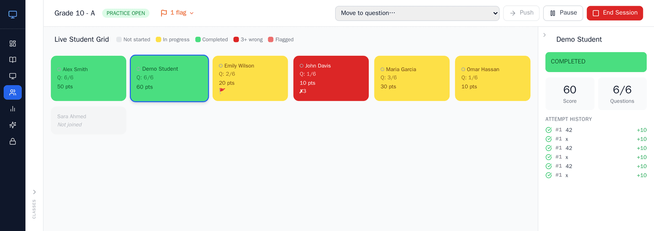Image resolution: width=654 pixels, height=231 pixels.
Task: Click the Push button
Action: pyautogui.click(x=521, y=13)
